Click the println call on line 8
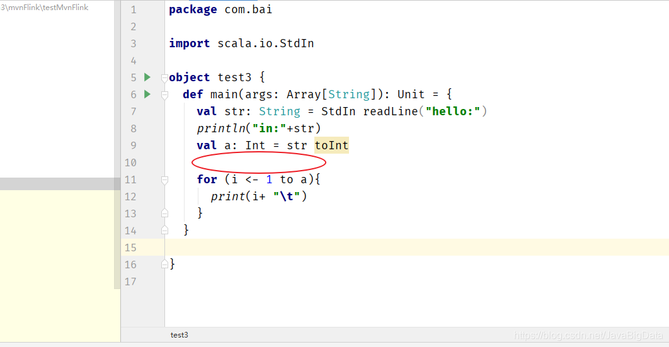This screenshot has width=669, height=347. click(221, 128)
